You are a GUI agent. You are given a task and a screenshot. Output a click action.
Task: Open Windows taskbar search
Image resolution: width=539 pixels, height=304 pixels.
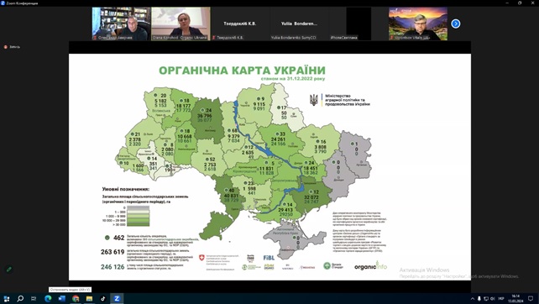[20, 298]
